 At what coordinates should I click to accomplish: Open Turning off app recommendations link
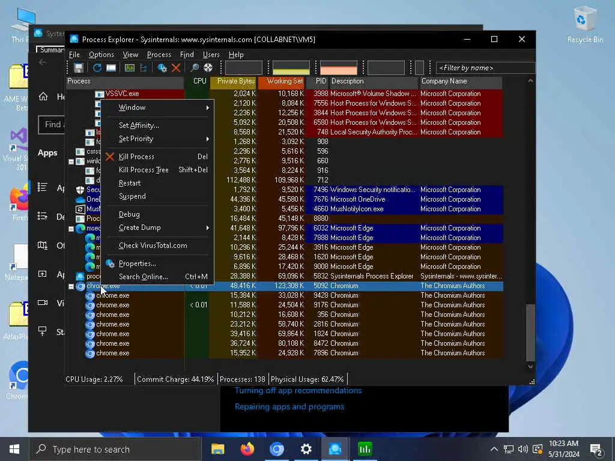(x=298, y=390)
